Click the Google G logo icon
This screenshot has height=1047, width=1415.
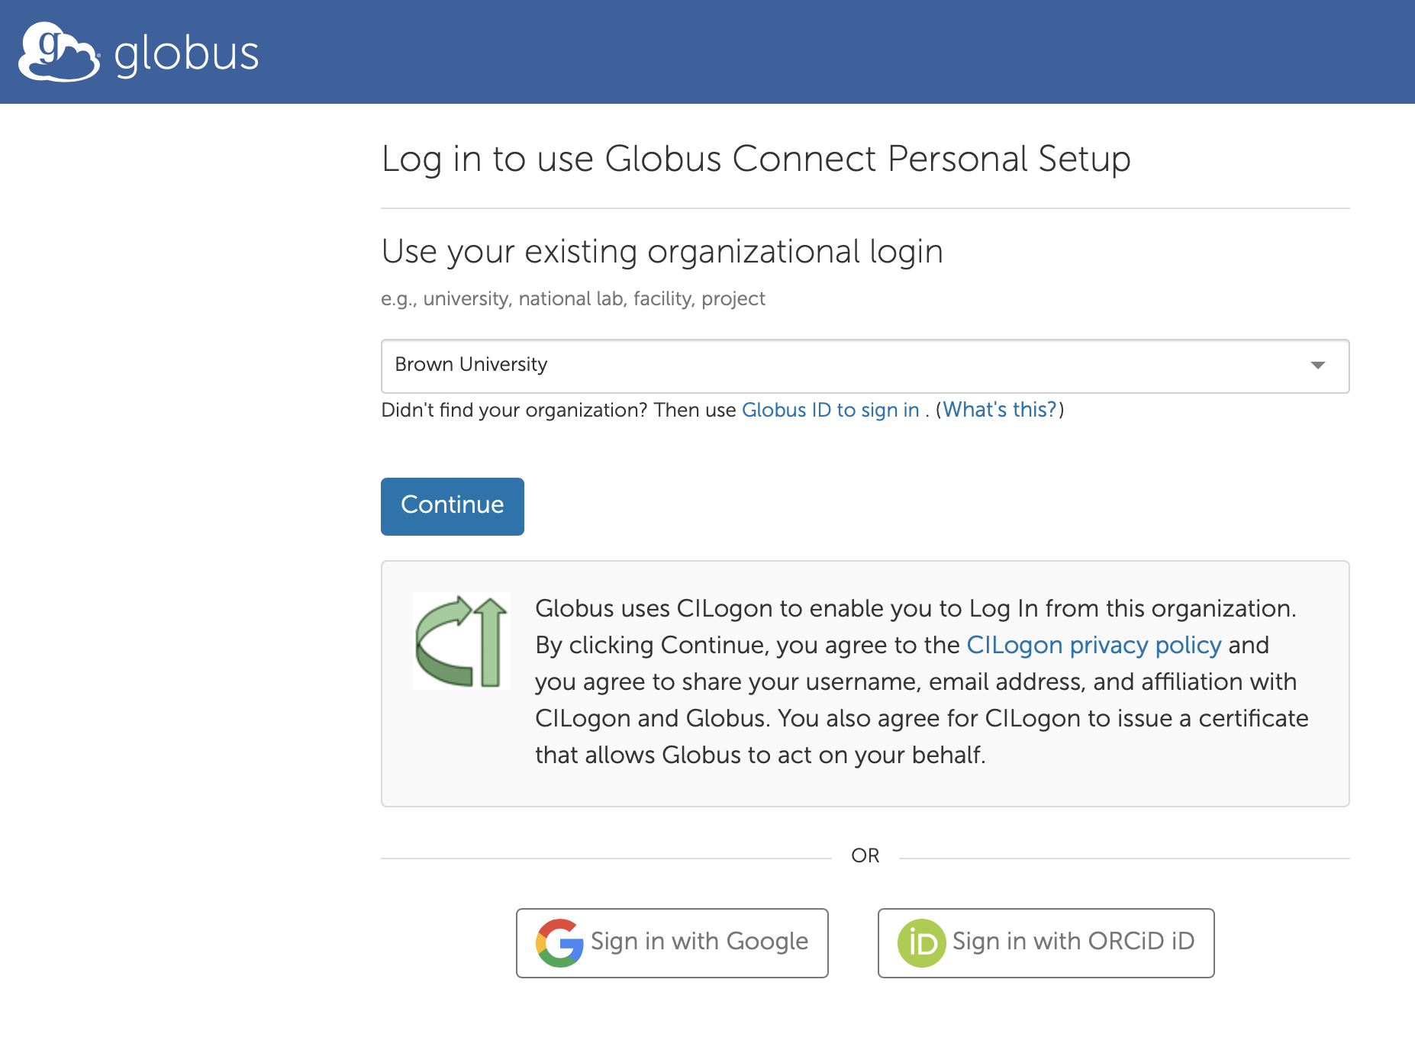tap(559, 942)
